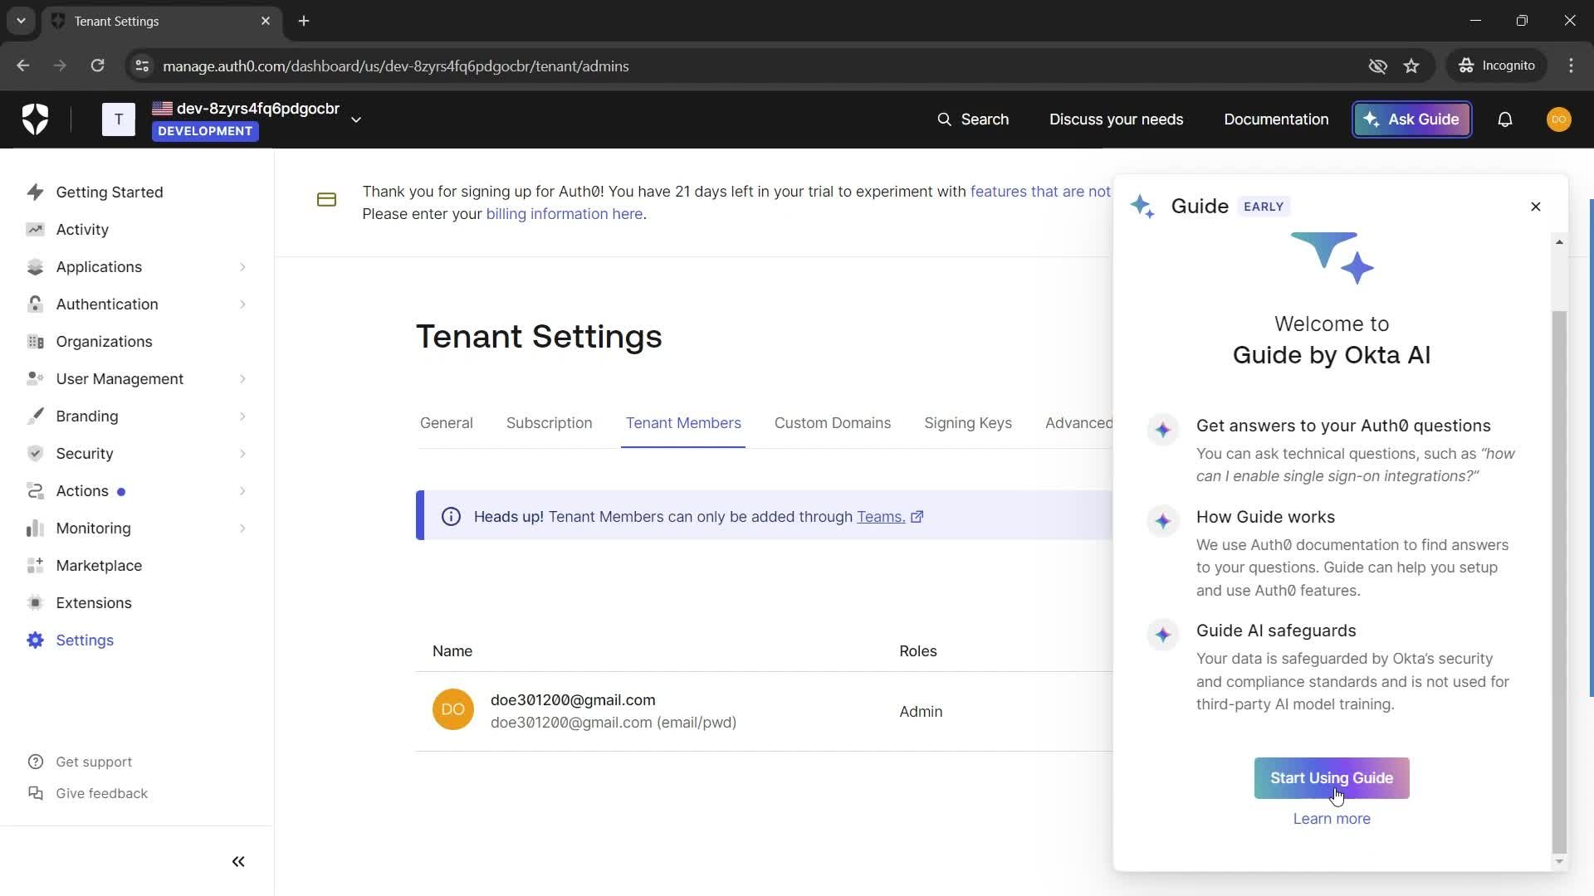Open the billing information here link

[x=564, y=214]
